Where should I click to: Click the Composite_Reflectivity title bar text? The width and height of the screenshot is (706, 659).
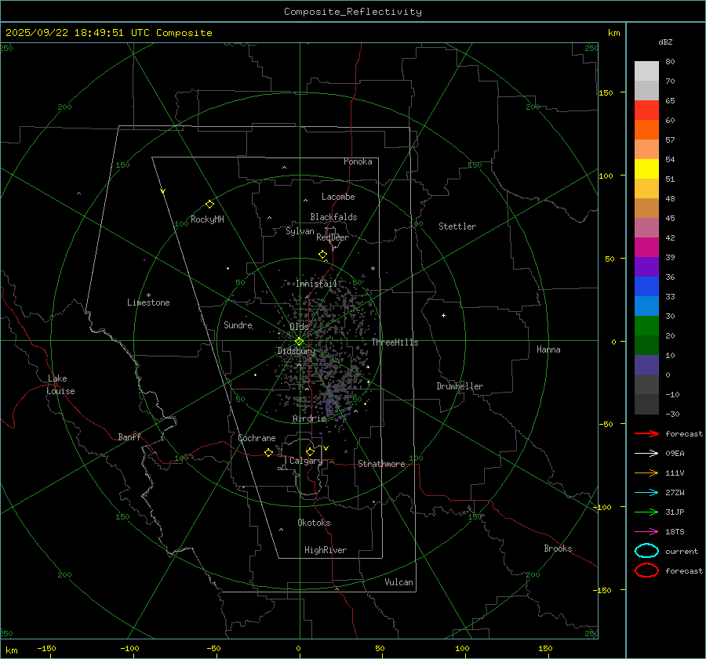(x=352, y=12)
